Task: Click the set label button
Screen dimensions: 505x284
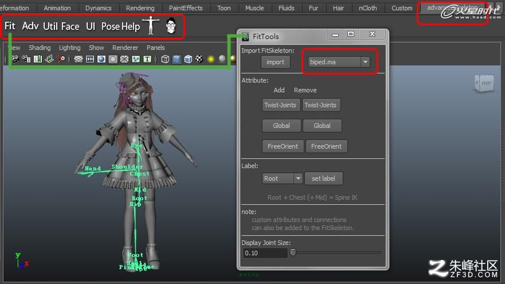Action: (324, 178)
